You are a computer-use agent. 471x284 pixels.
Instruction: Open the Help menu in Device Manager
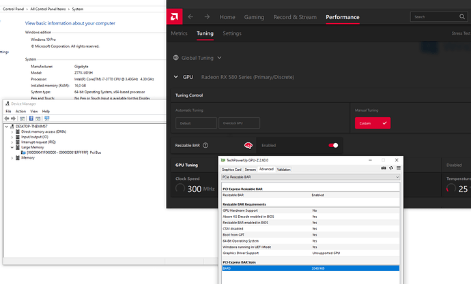pos(46,111)
